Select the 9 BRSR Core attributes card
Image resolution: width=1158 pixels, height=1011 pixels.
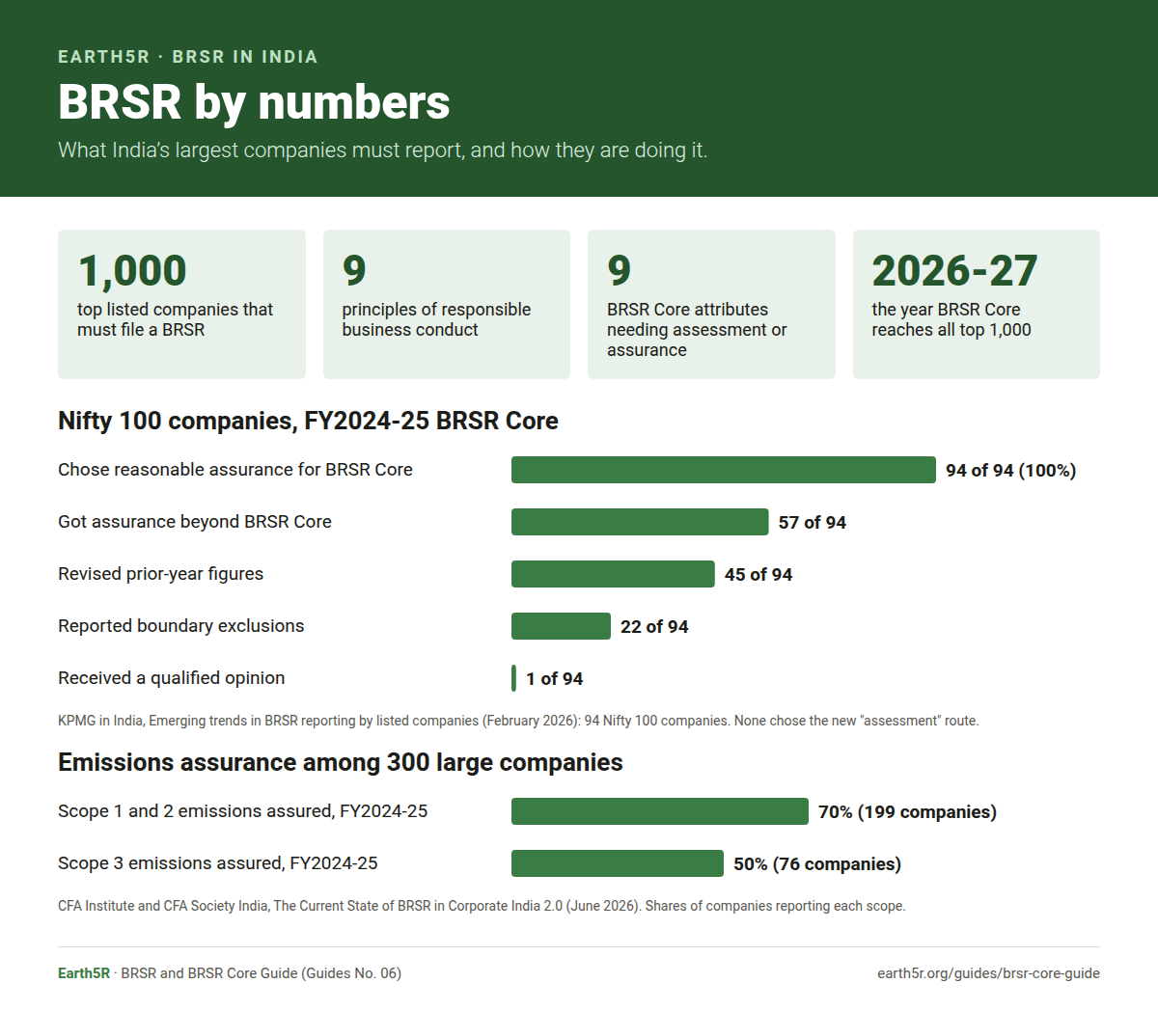tap(711, 304)
